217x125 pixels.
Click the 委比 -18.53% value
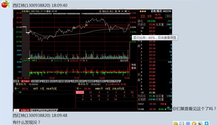(151, 21)
